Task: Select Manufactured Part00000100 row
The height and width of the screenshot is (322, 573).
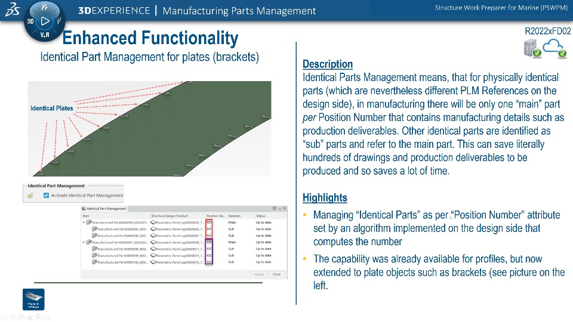Action: tap(184, 262)
